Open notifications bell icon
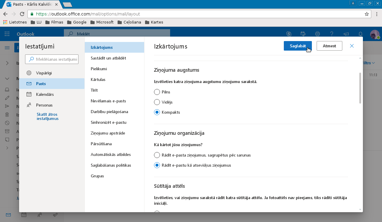 point(361,34)
